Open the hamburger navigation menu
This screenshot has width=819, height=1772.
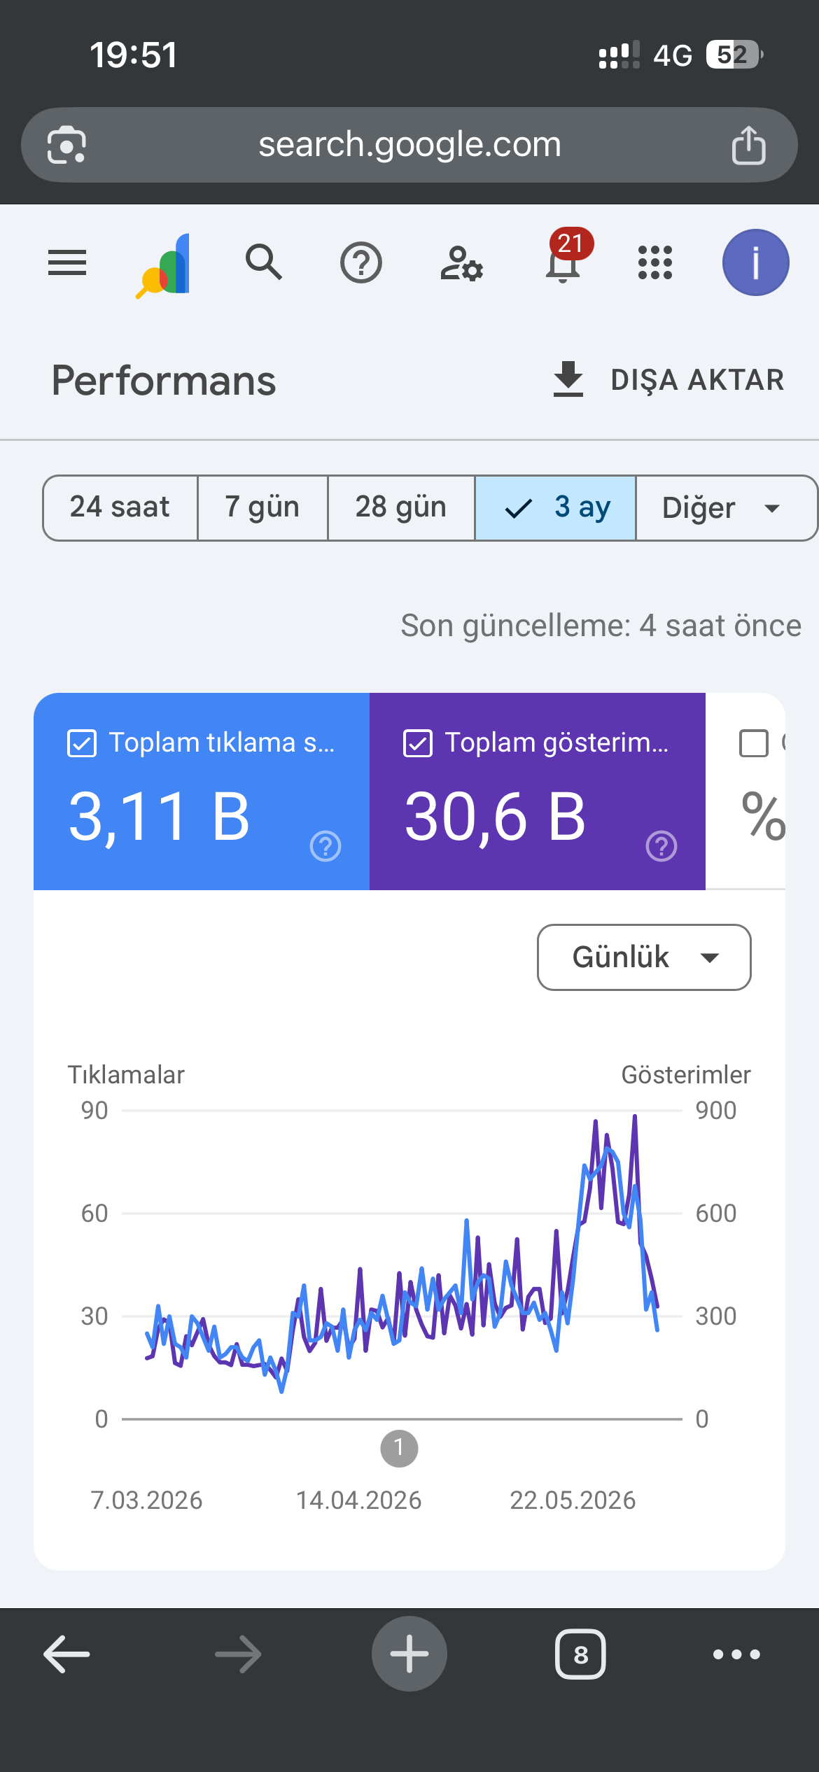[67, 262]
